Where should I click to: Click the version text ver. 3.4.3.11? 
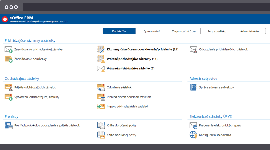(x=61, y=22)
